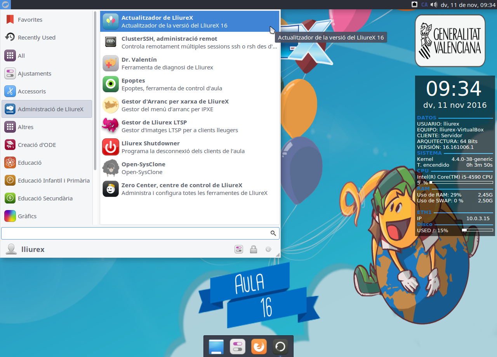Select Actualitzador de LliureX entry

coord(189,21)
